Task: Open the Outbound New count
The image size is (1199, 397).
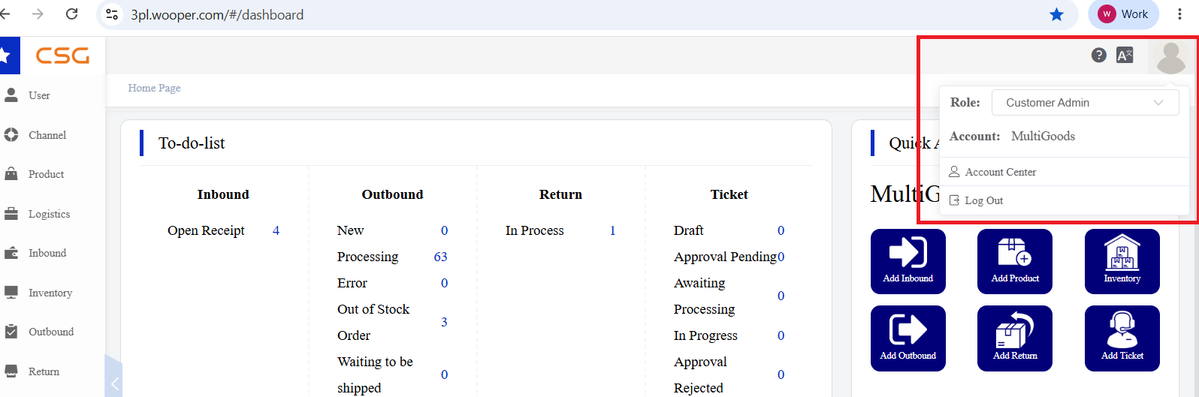Action: pos(444,230)
